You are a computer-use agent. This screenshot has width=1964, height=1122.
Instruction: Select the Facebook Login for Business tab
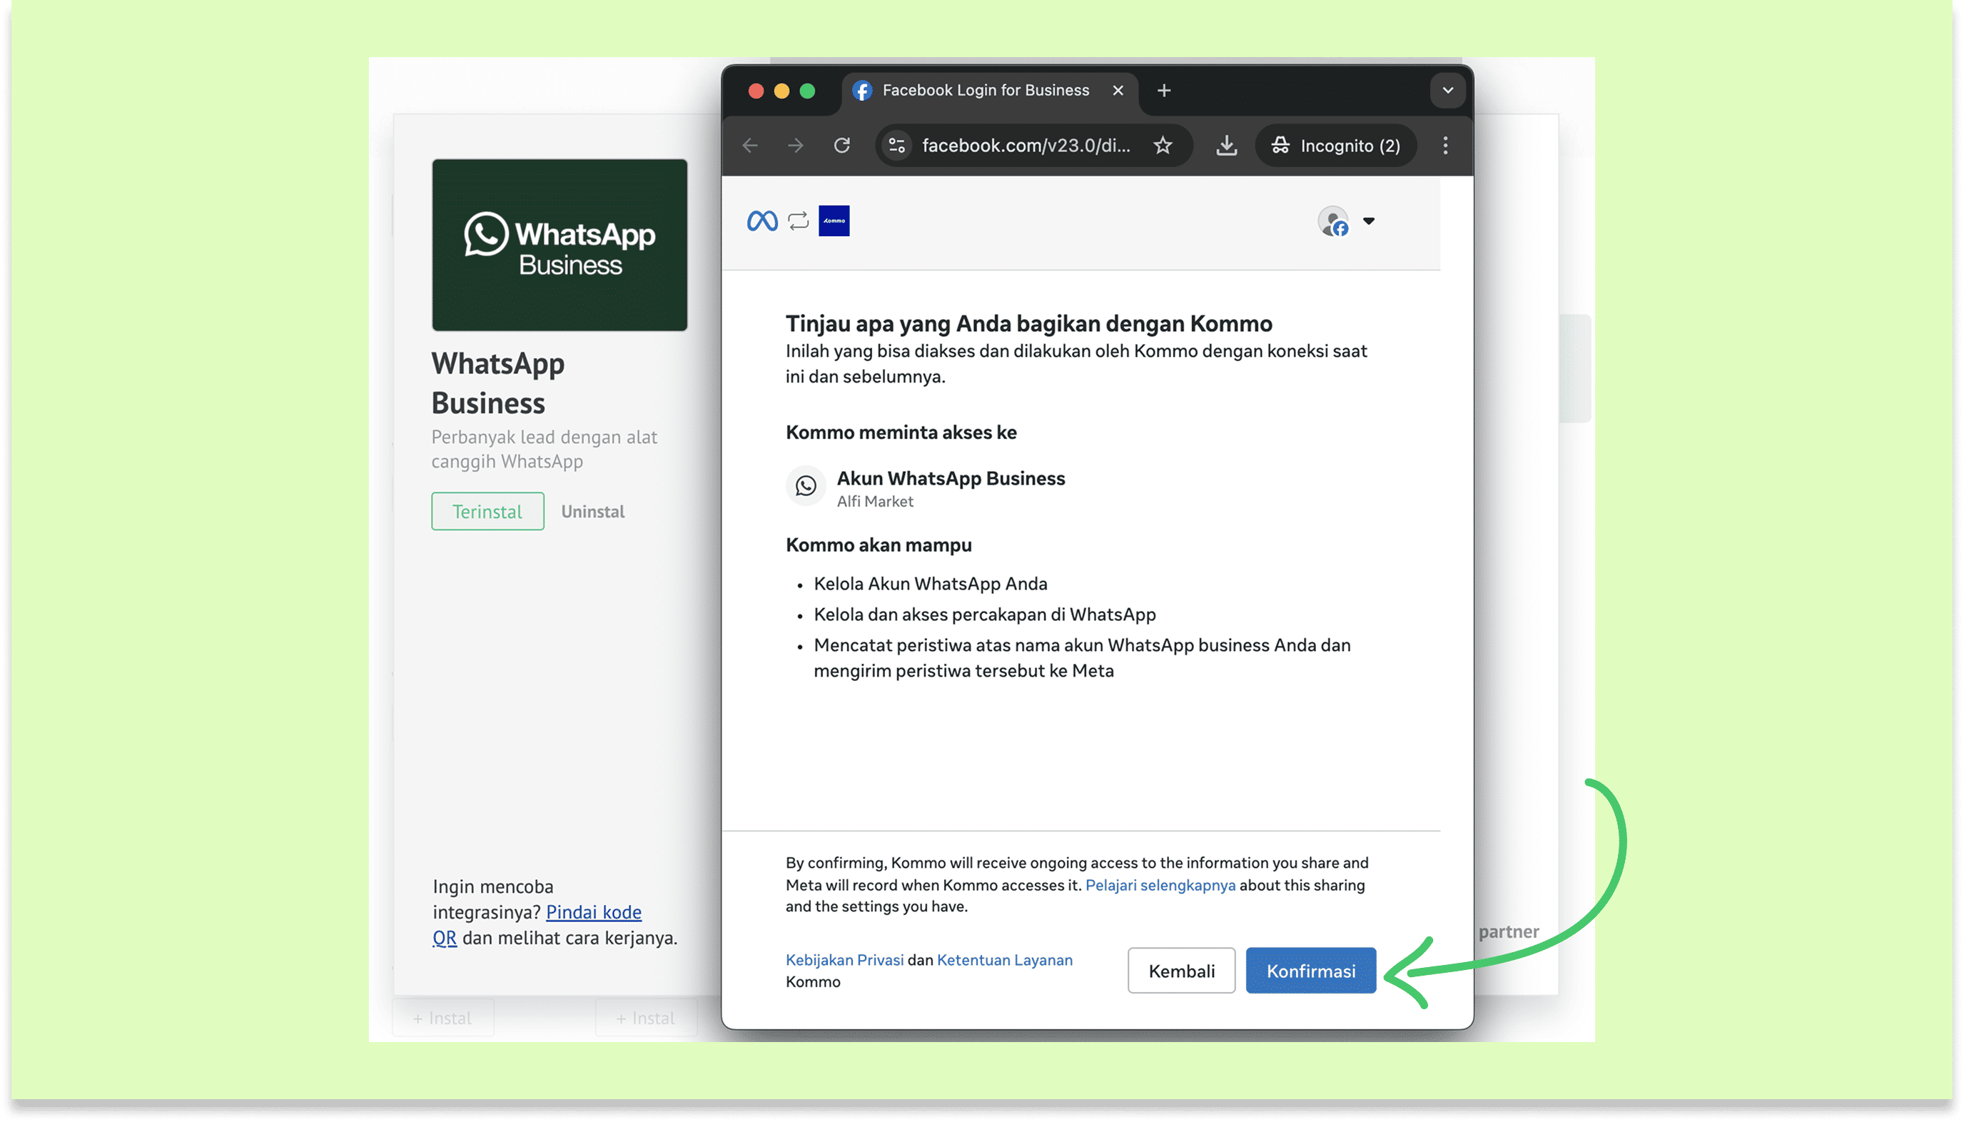pos(985,91)
